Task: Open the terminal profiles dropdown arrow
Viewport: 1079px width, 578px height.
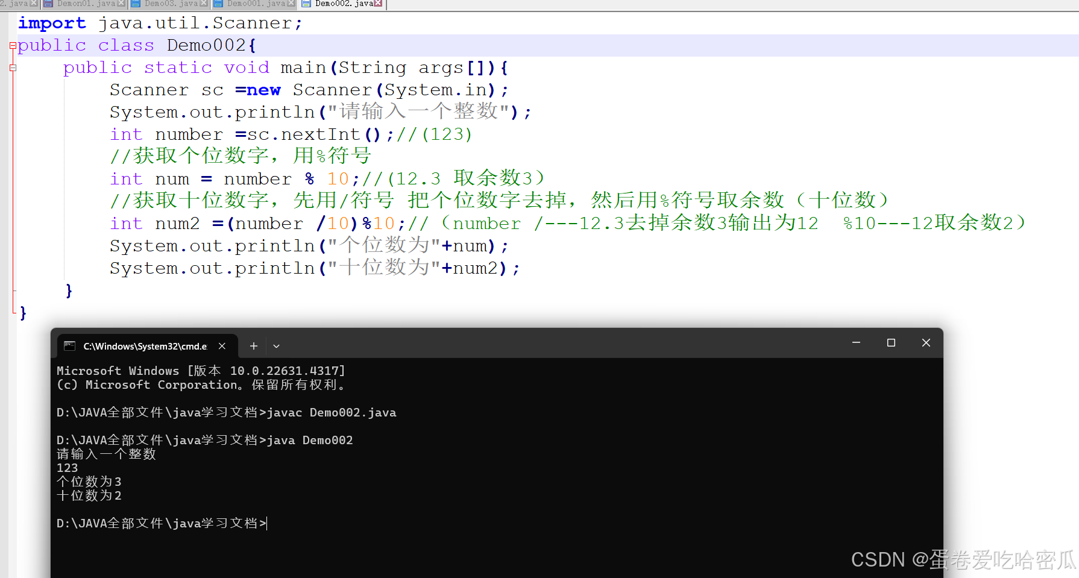Action: coord(276,346)
